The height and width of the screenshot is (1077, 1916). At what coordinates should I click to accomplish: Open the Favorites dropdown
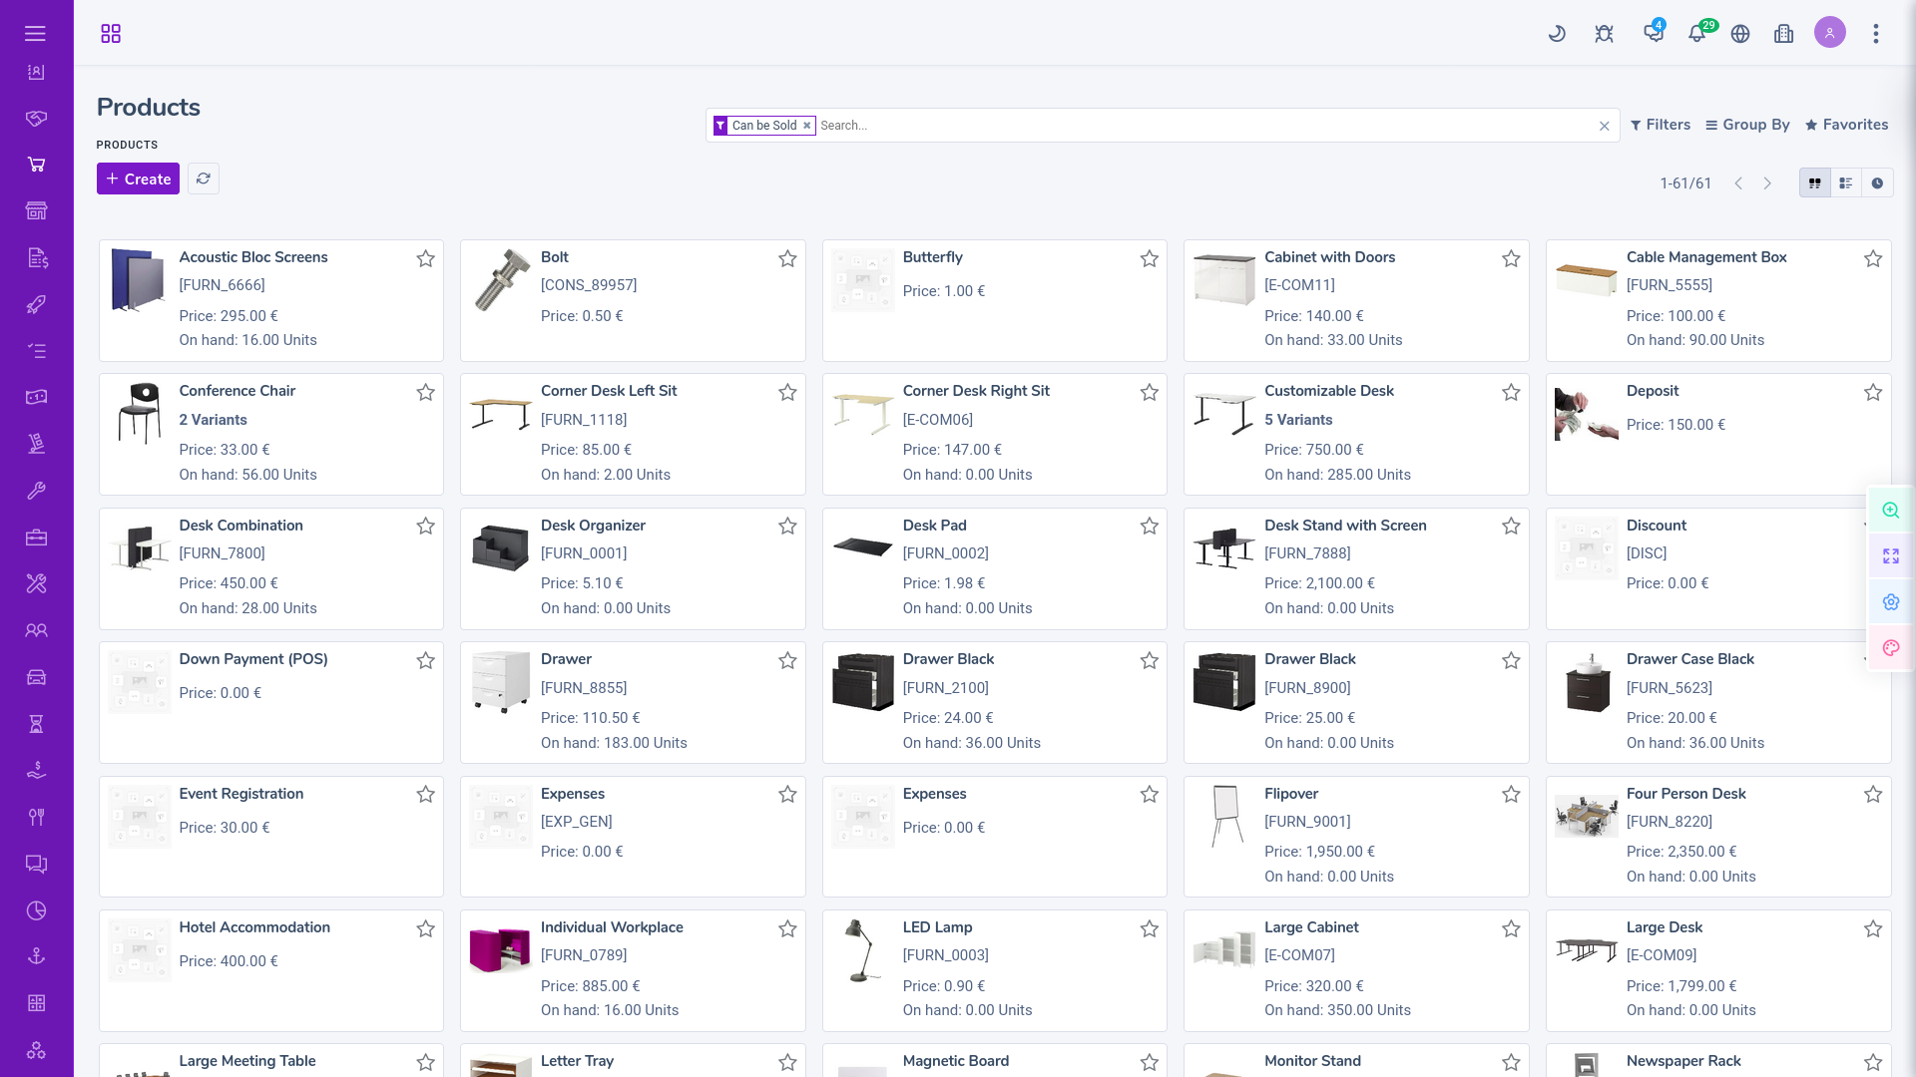pos(1846,125)
